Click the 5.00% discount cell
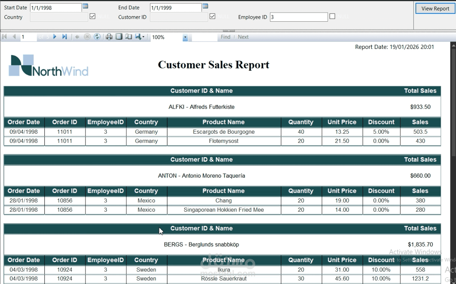Screen dimensions: 456x284 pos(381,132)
